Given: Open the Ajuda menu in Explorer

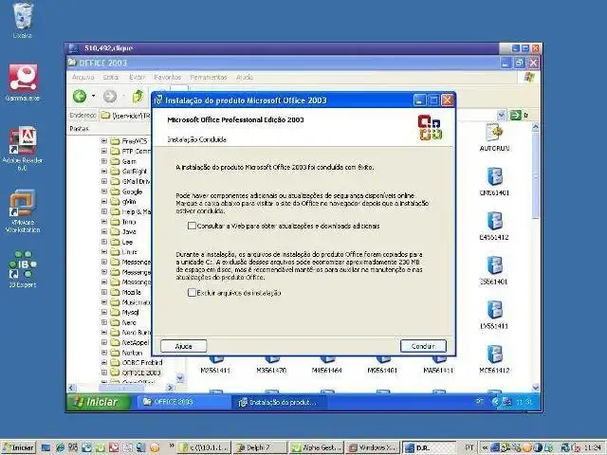Looking at the screenshot, I should (245, 78).
